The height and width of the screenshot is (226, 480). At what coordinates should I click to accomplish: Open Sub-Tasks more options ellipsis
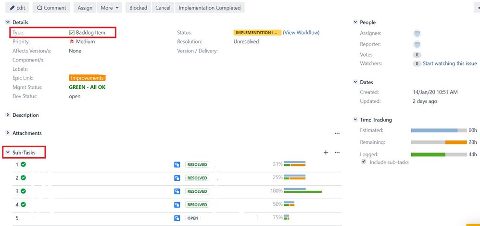(x=337, y=152)
